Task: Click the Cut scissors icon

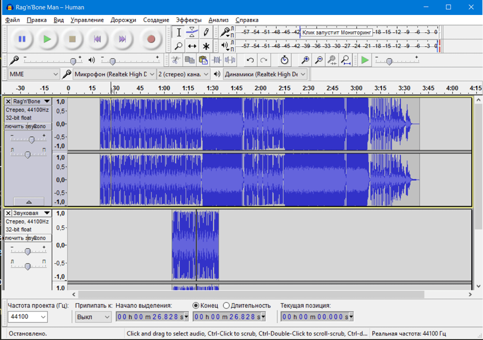Action: 176,60
